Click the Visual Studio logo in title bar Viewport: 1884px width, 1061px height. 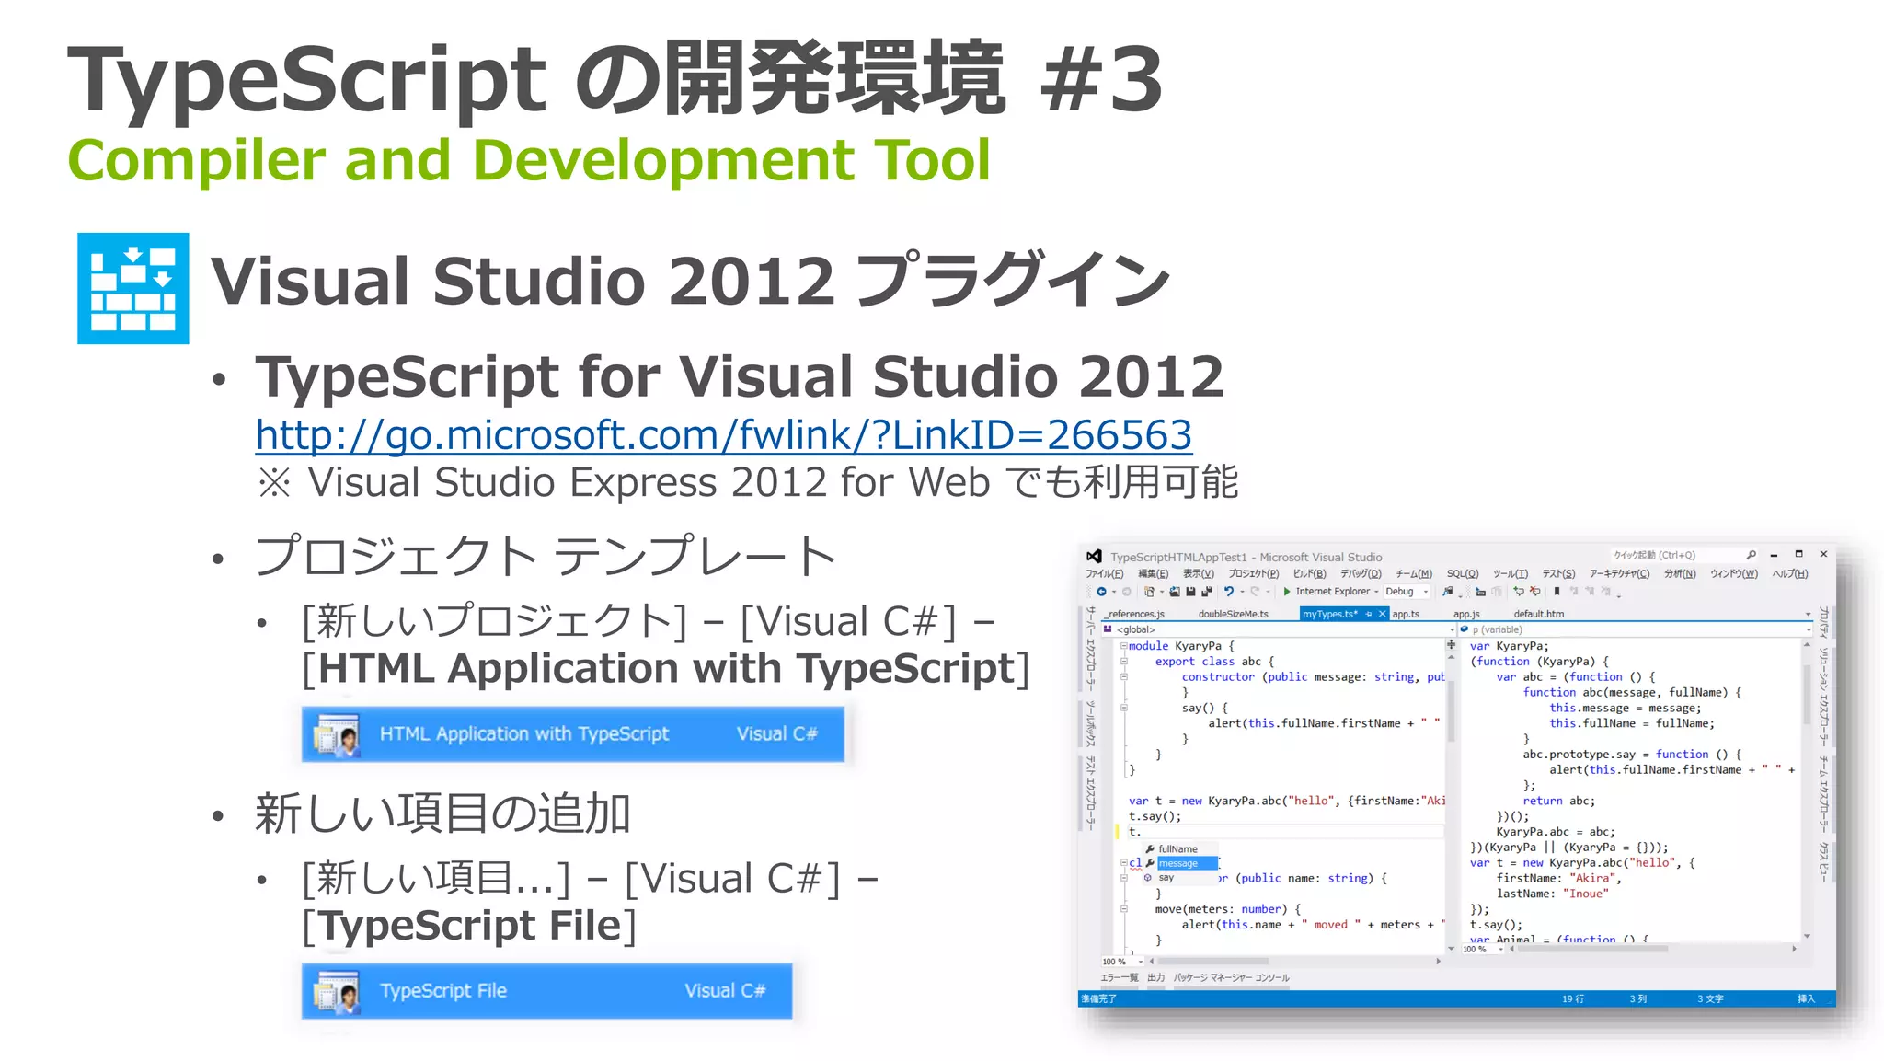[1094, 557]
